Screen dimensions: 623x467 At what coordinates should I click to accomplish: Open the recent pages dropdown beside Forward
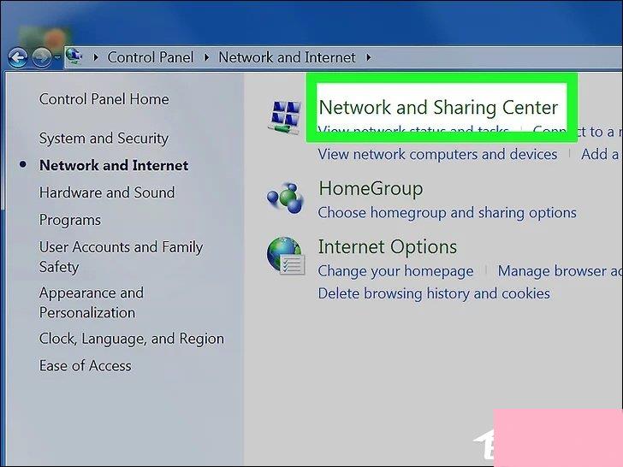56,58
